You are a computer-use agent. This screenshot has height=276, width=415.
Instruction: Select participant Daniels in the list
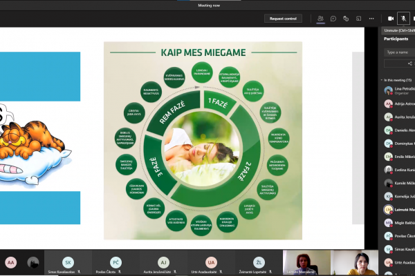click(x=398, y=130)
